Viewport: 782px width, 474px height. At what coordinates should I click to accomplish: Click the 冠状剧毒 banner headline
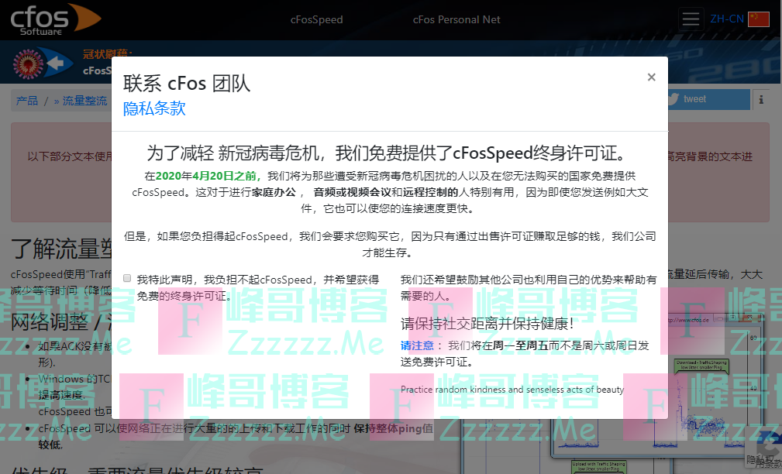pyautogui.click(x=107, y=54)
